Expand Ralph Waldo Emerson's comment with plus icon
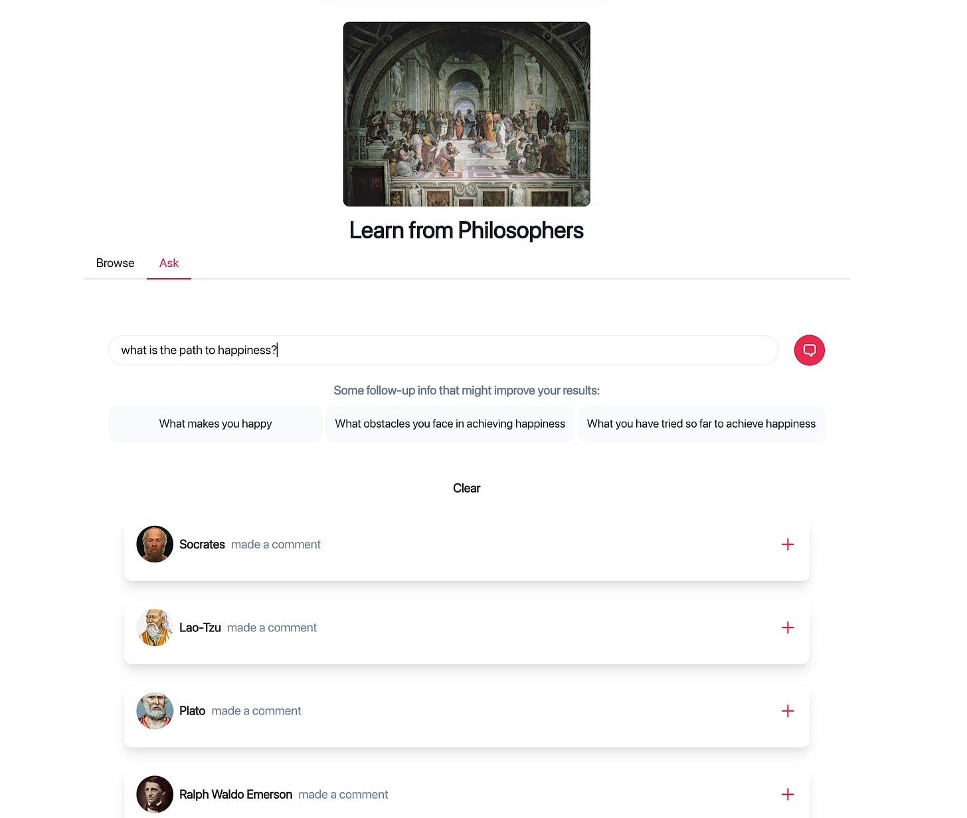The width and height of the screenshot is (967, 818). coord(788,794)
